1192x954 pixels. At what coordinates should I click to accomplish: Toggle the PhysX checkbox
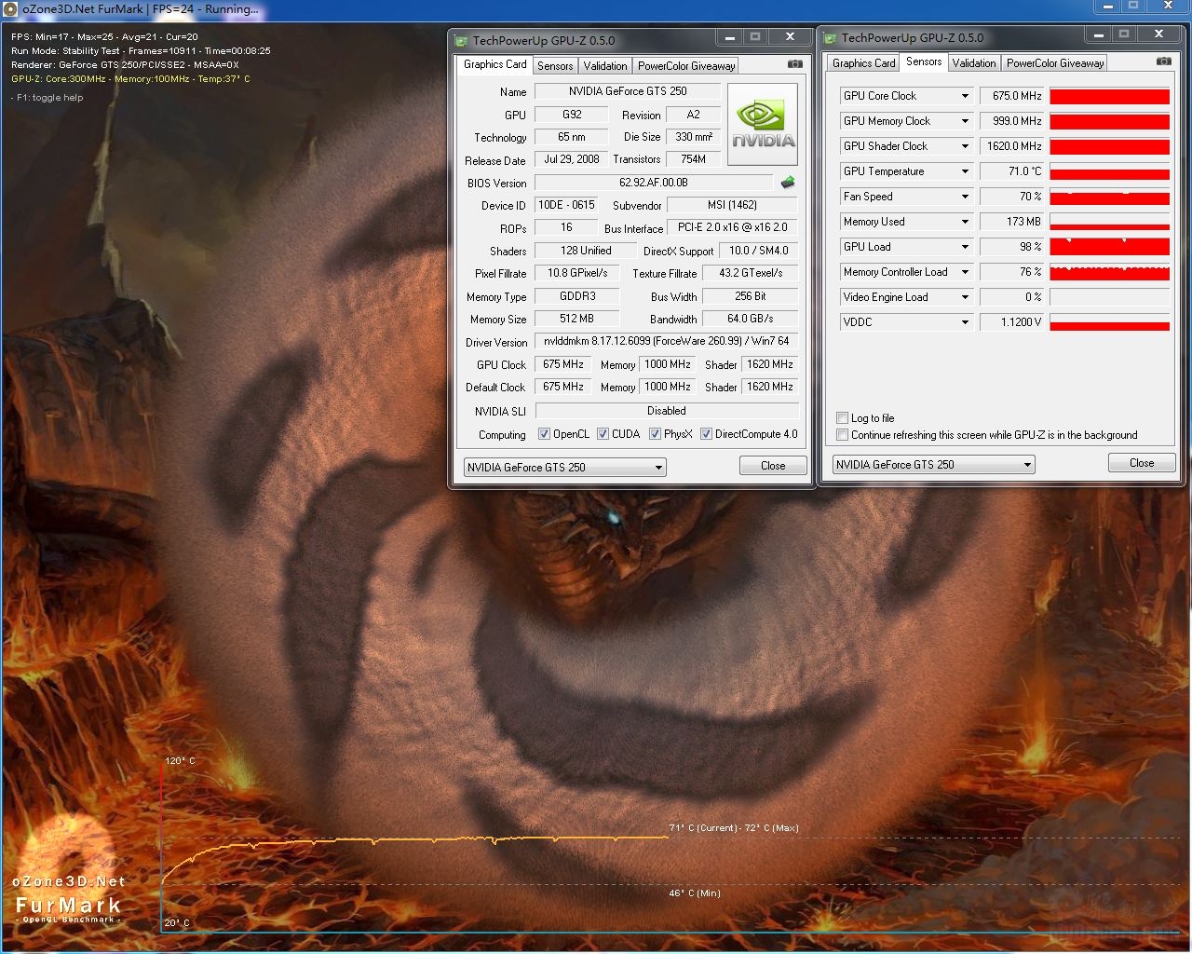656,434
